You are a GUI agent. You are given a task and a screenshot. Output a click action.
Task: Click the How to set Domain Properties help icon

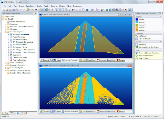[x=137, y=53]
